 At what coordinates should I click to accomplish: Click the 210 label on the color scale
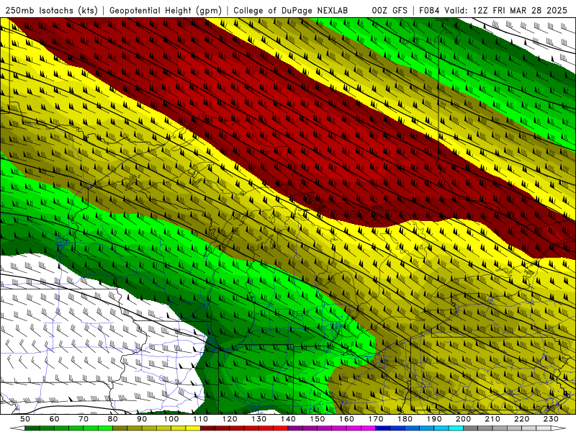(x=492, y=419)
